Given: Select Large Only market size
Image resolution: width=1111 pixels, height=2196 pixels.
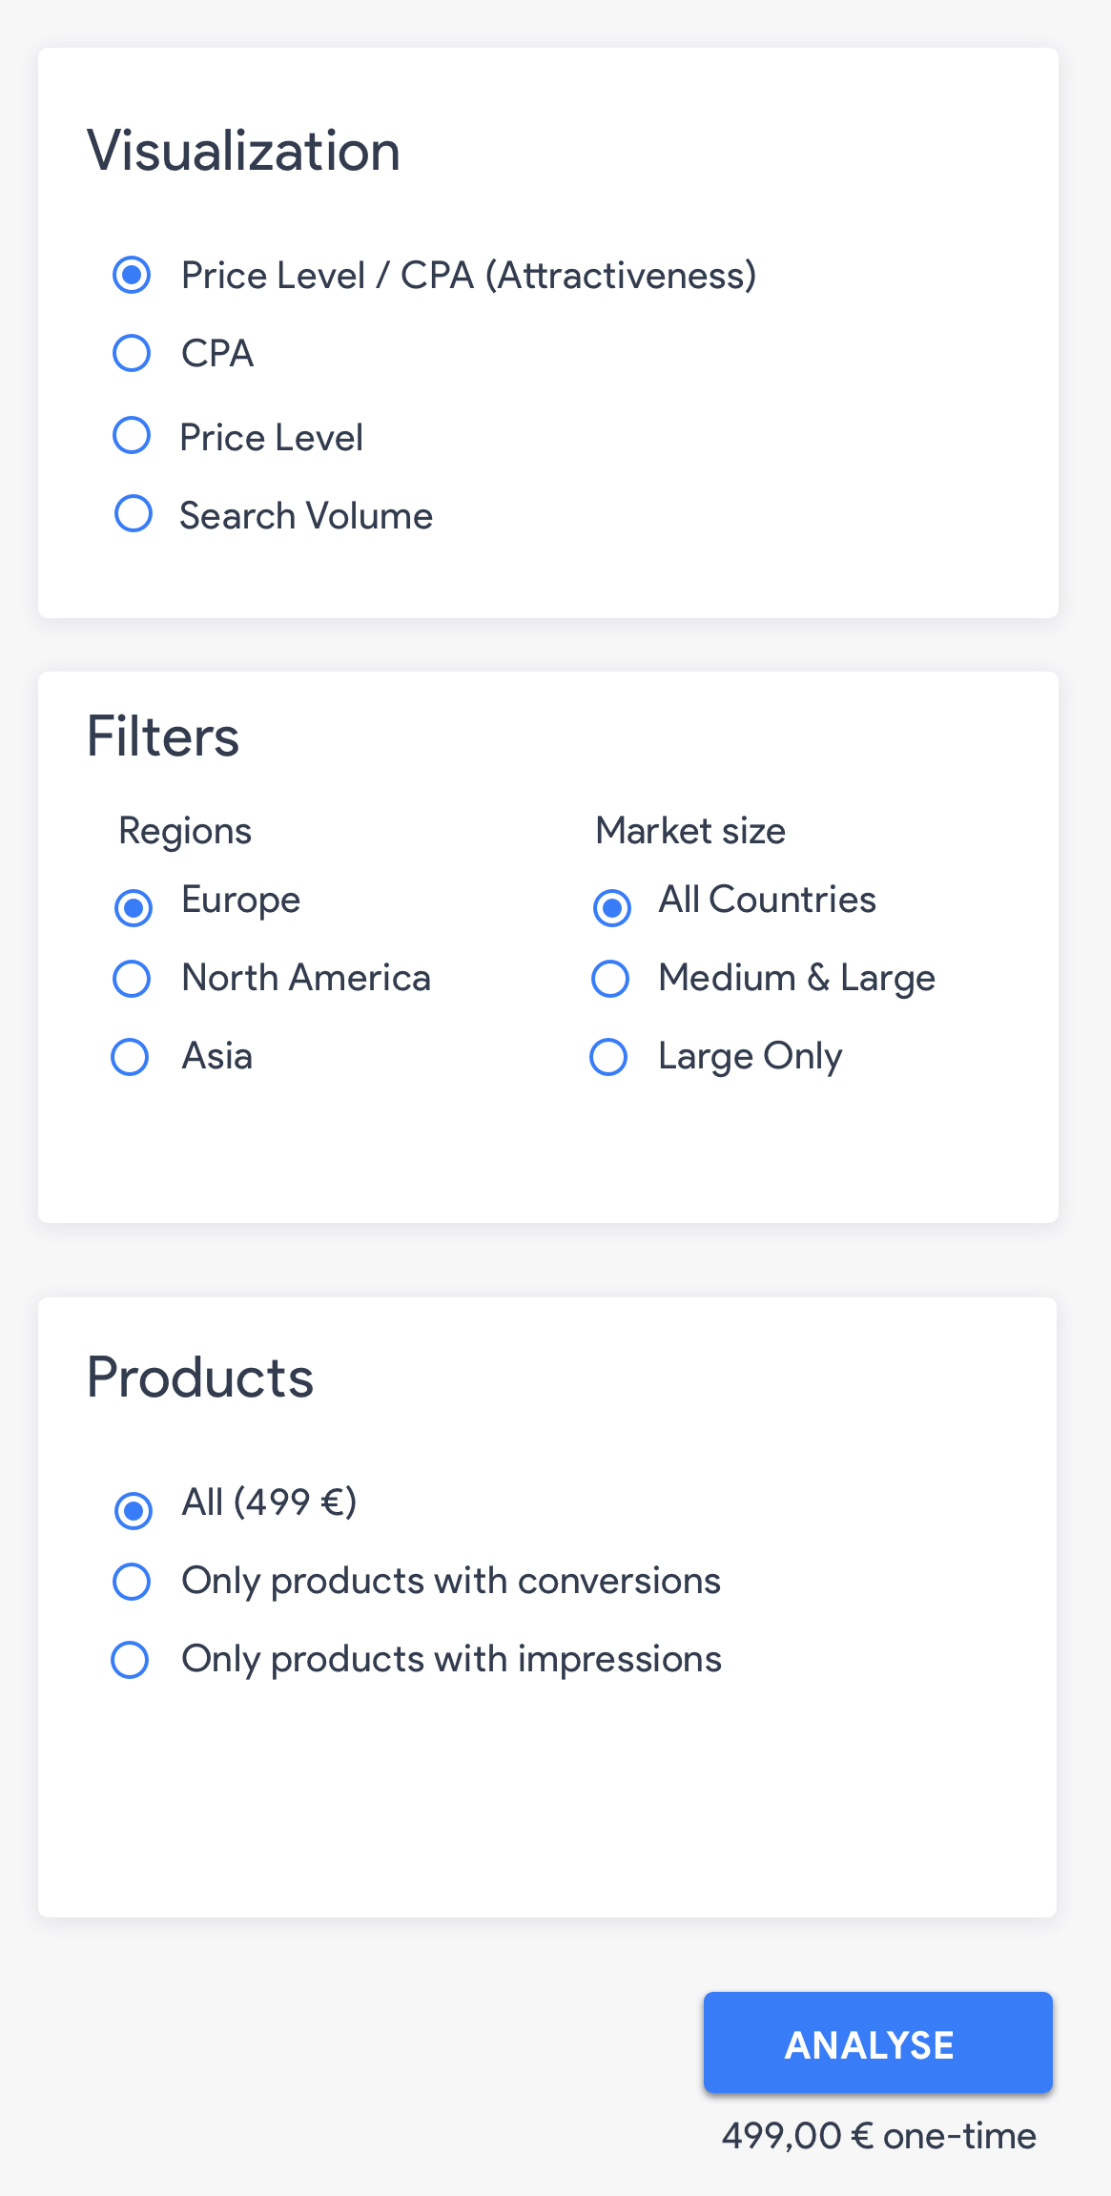Looking at the screenshot, I should pos(607,1056).
